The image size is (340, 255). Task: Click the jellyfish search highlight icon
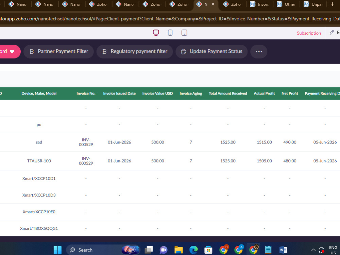pyautogui.click(x=130, y=250)
